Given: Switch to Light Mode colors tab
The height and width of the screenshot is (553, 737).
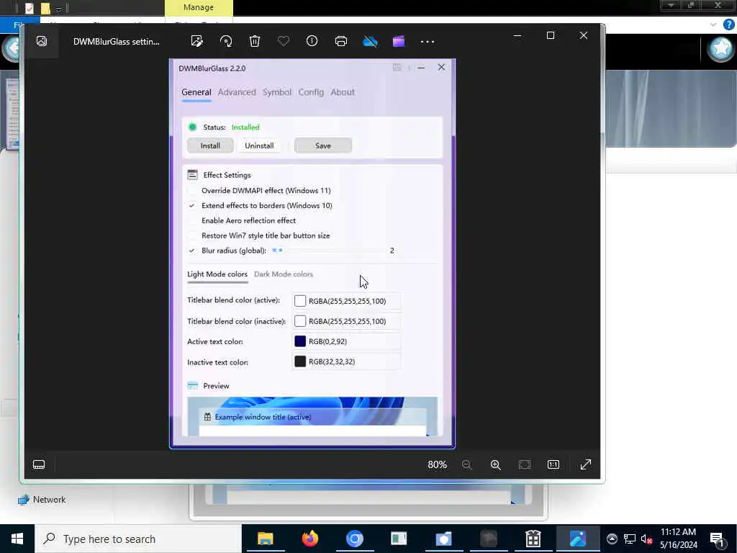Looking at the screenshot, I should [x=217, y=274].
